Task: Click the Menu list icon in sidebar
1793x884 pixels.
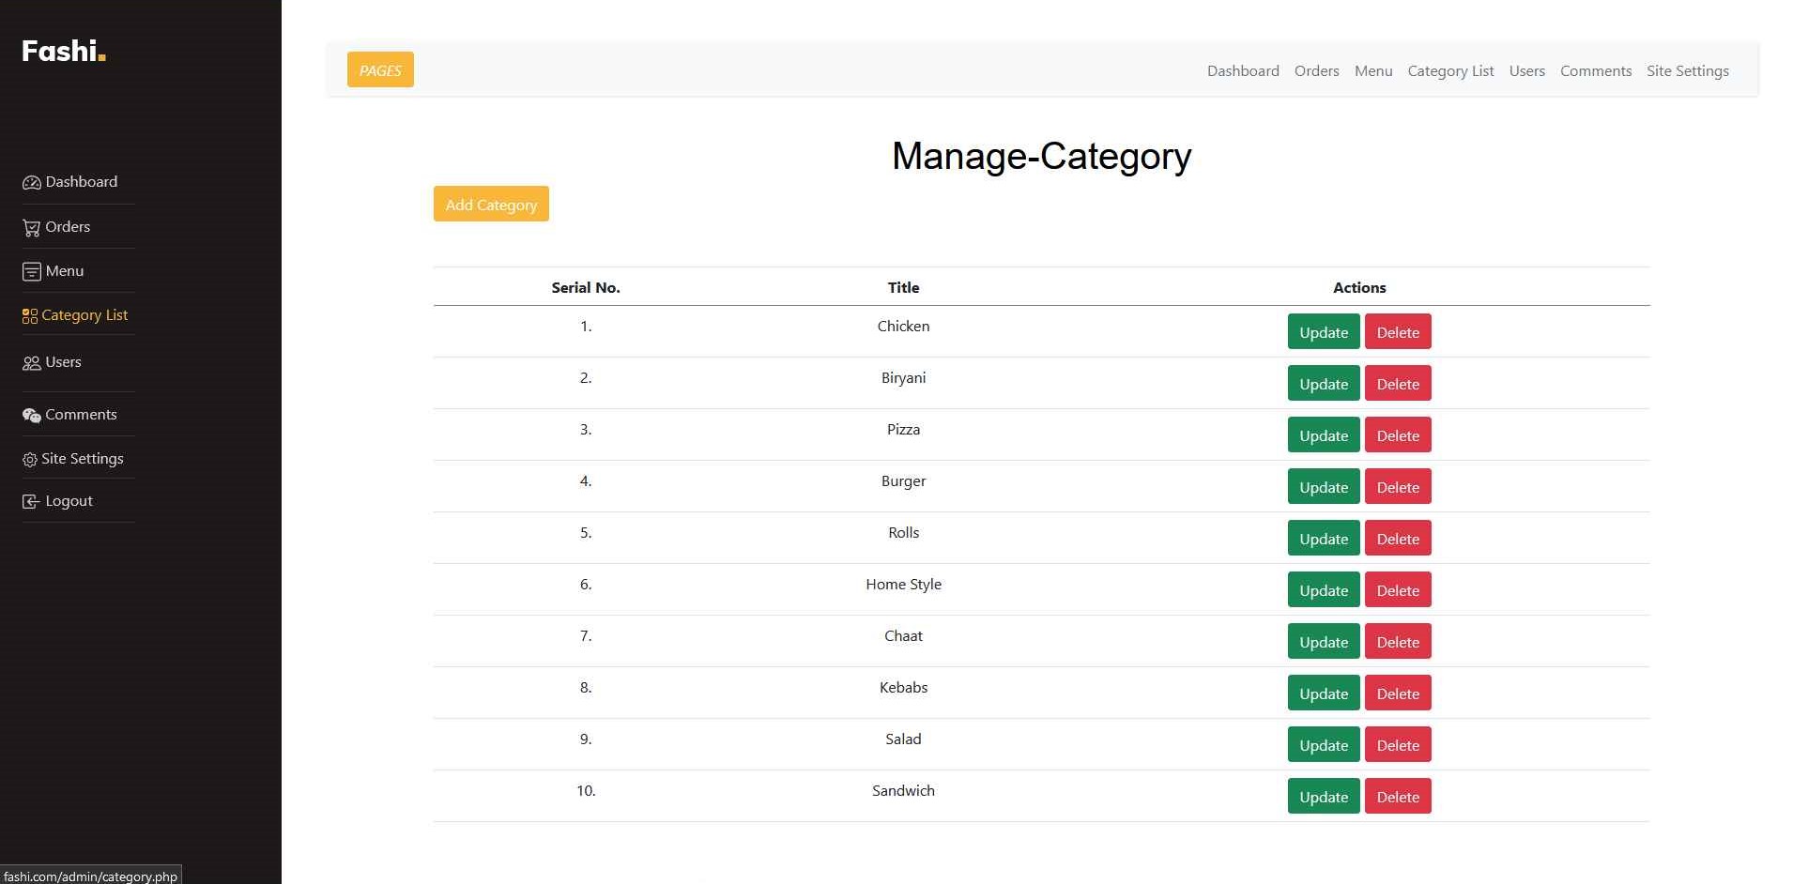Action: (x=31, y=272)
